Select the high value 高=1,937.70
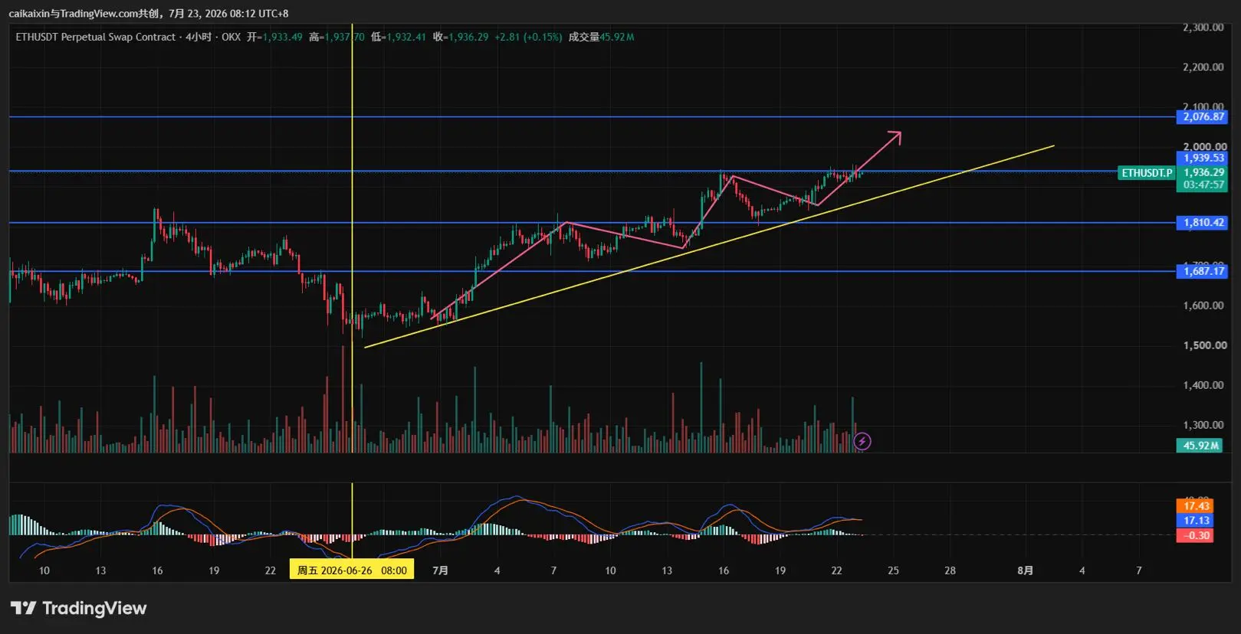 click(337, 37)
